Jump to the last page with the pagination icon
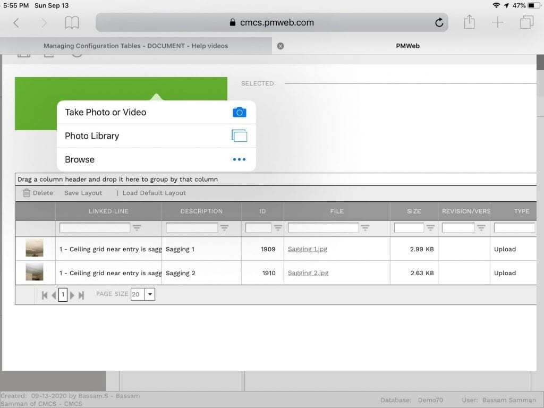 coord(81,294)
